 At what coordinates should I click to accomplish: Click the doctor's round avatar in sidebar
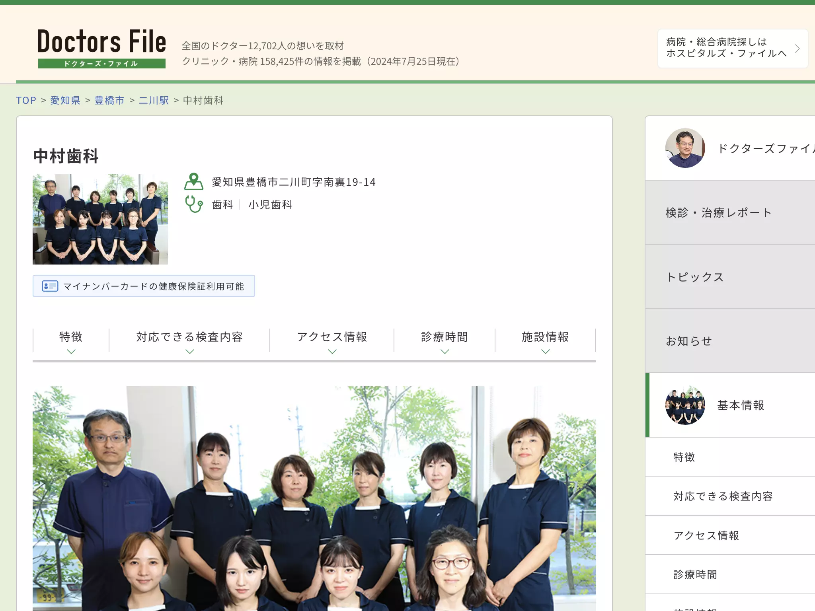coord(685,148)
